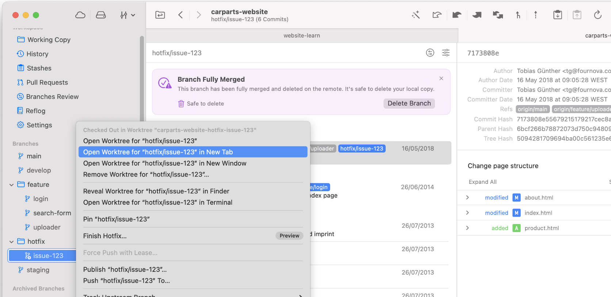Viewport: 611px width, 297px height.
Task: Choose Open Worktree in New Window
Action: [165, 163]
